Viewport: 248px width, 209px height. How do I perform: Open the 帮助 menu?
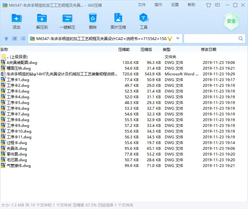(191, 5)
